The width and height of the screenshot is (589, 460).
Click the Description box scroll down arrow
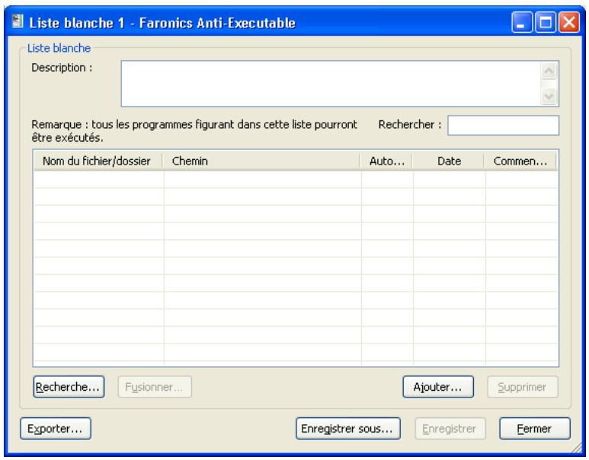tap(549, 96)
